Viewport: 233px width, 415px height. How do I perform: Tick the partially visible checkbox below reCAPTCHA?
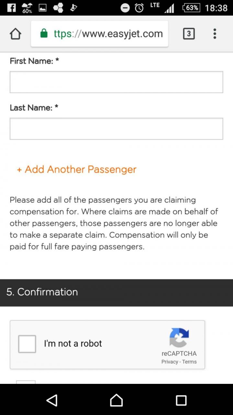pyautogui.click(x=26, y=382)
